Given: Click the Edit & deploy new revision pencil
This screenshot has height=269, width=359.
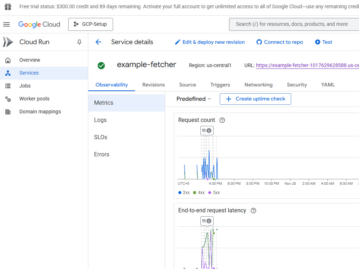Looking at the screenshot, I should click(x=177, y=42).
